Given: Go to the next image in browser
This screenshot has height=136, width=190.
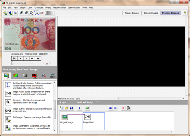Looking at the screenshot, I should [x=26, y=58].
